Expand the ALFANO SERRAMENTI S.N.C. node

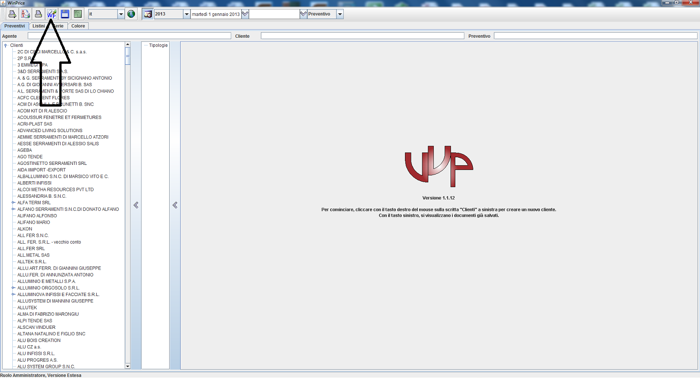click(x=13, y=209)
